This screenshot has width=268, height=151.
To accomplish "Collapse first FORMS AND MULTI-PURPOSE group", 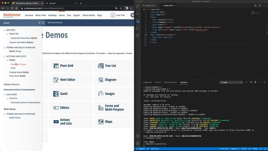I will pyautogui.click(x=5, y=47).
